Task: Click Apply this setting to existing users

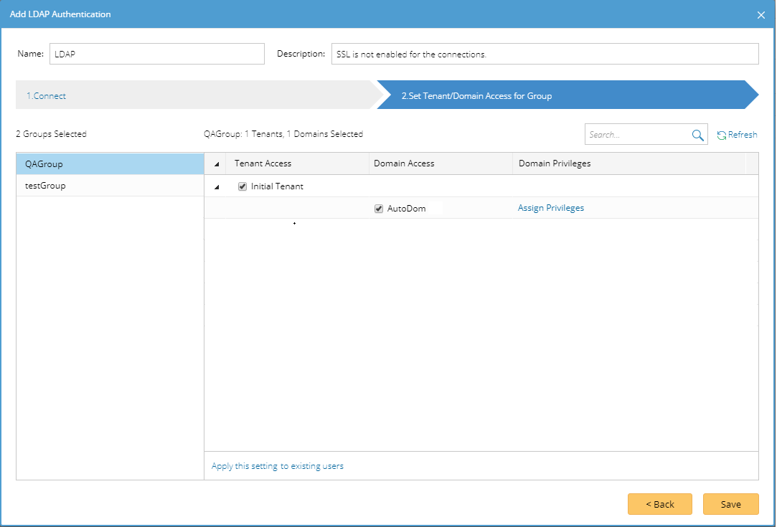Action: 278,466
